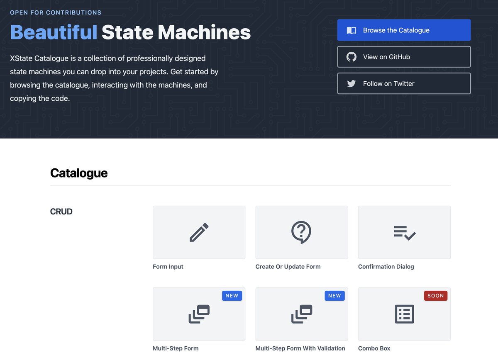Open View on GitHub button

404,57
